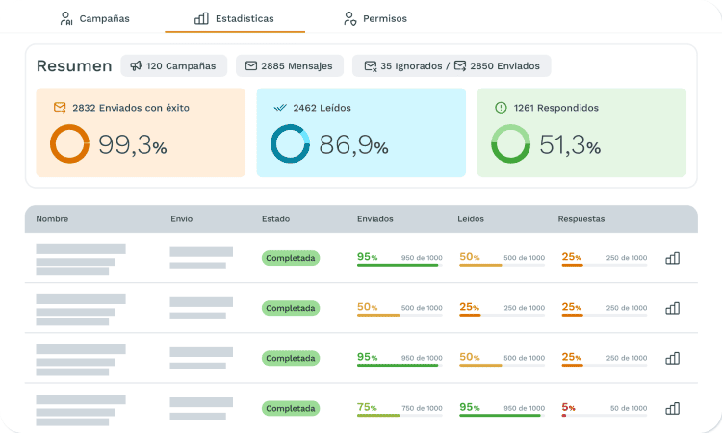
Task: Click the Enviados column header
Action: click(374, 219)
